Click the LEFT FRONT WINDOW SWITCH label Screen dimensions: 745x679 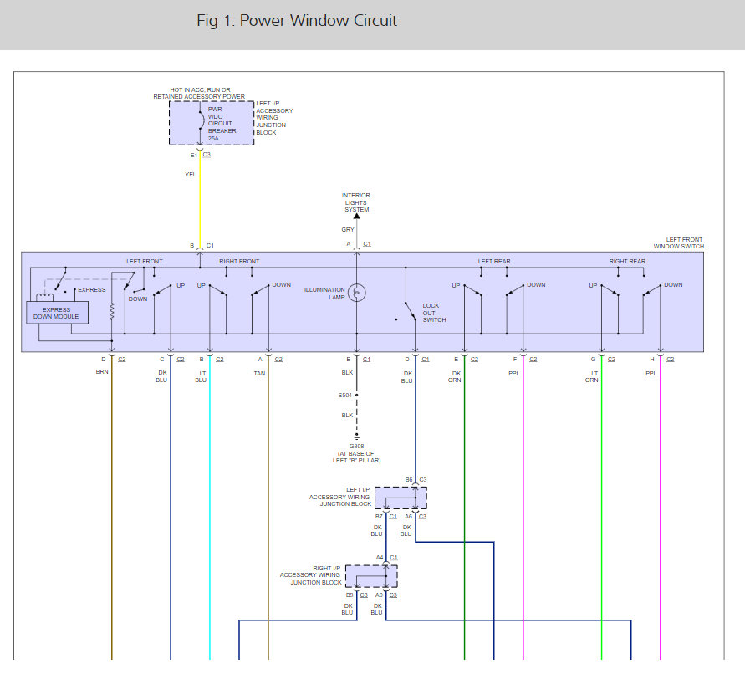pyautogui.click(x=678, y=242)
